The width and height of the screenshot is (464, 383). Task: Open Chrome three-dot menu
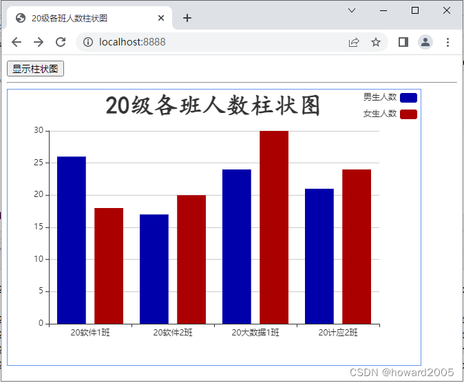click(x=447, y=42)
